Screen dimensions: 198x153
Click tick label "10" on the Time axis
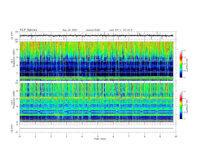pos(176,136)
